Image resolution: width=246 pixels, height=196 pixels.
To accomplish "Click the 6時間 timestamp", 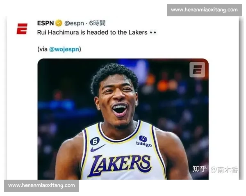I will 97,23.
